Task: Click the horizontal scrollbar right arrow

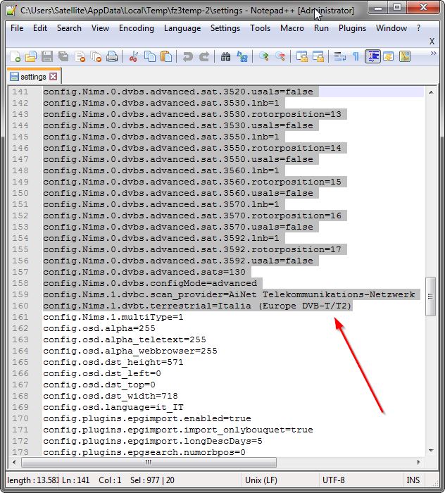Action: click(419, 462)
